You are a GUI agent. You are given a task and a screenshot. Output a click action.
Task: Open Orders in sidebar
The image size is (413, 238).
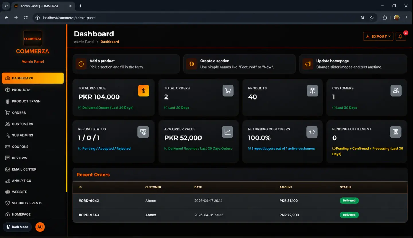[33, 113]
